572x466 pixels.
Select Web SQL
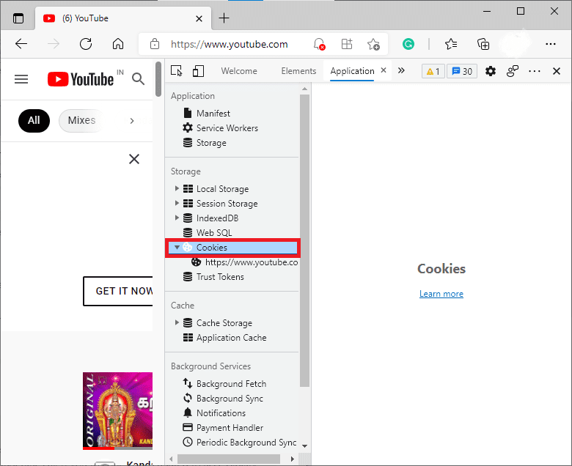214,232
